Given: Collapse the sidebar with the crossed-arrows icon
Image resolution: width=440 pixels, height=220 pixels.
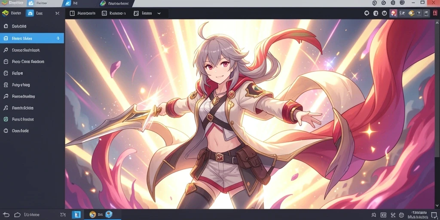Looking at the screenshot, I should point(57,13).
